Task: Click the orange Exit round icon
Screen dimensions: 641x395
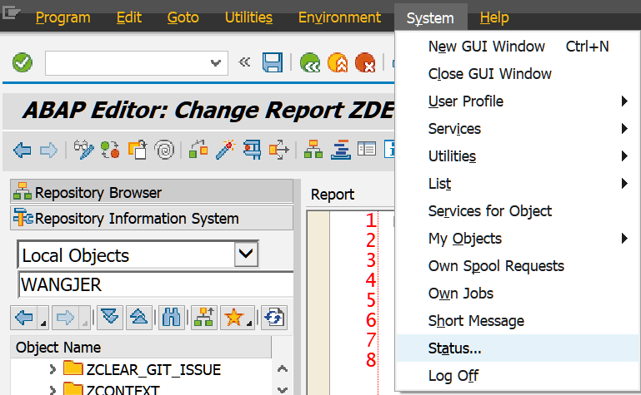Action: (x=338, y=62)
